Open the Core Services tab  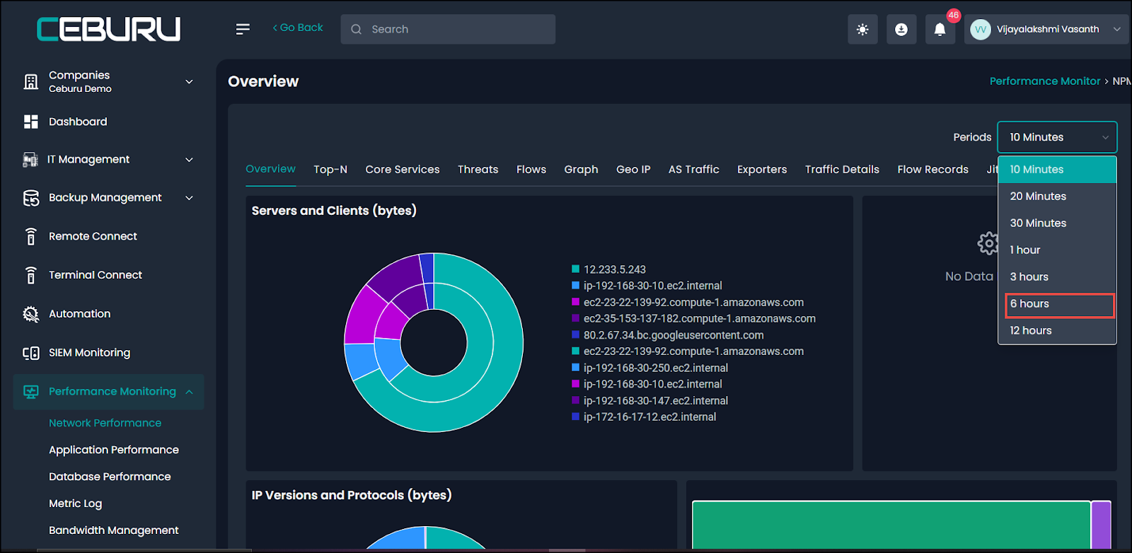click(x=403, y=170)
